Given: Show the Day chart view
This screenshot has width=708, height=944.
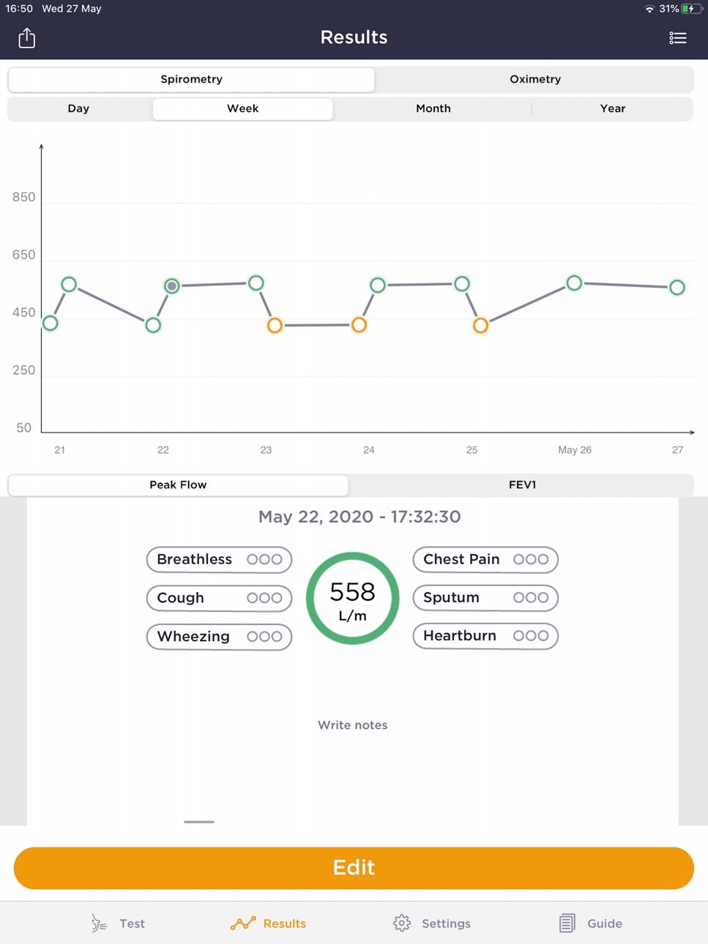Looking at the screenshot, I should click(78, 108).
